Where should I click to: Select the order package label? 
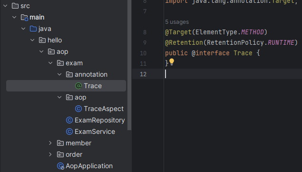click(74, 154)
